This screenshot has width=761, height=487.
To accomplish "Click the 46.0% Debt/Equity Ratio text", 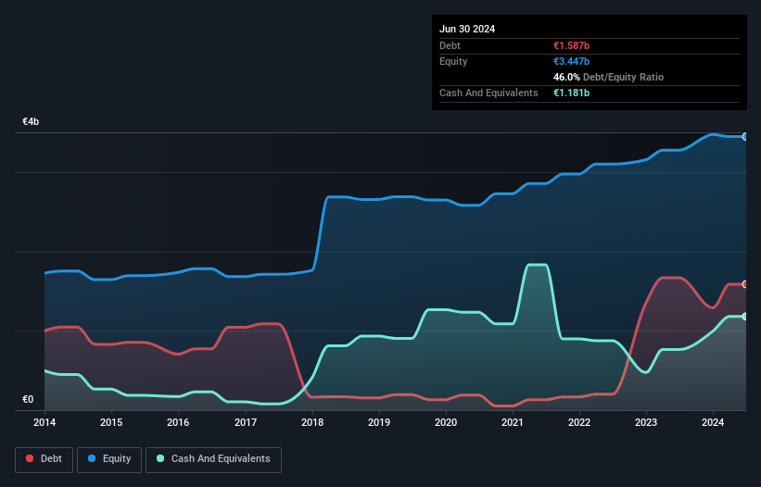I will click(x=608, y=77).
